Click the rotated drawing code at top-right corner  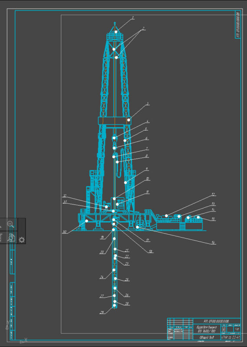[238, 24]
